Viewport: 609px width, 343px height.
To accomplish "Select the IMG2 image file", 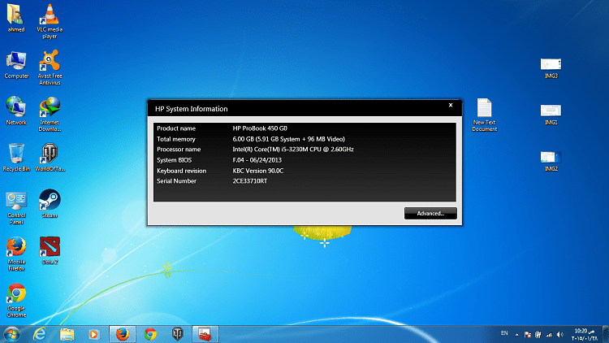I will click(551, 162).
